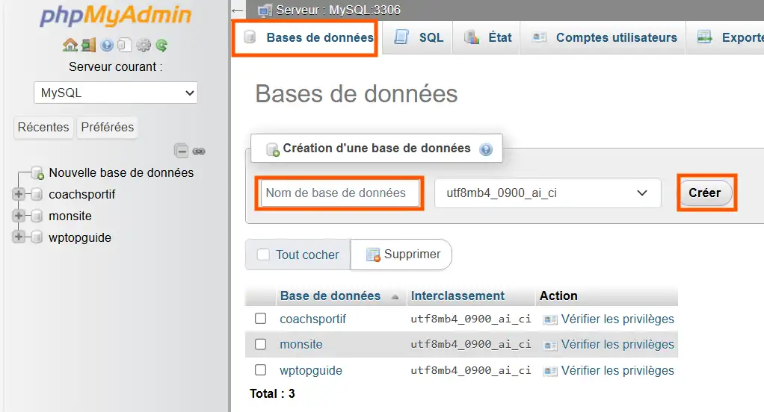Open monsite link in table
The image size is (764, 412).
(x=301, y=344)
